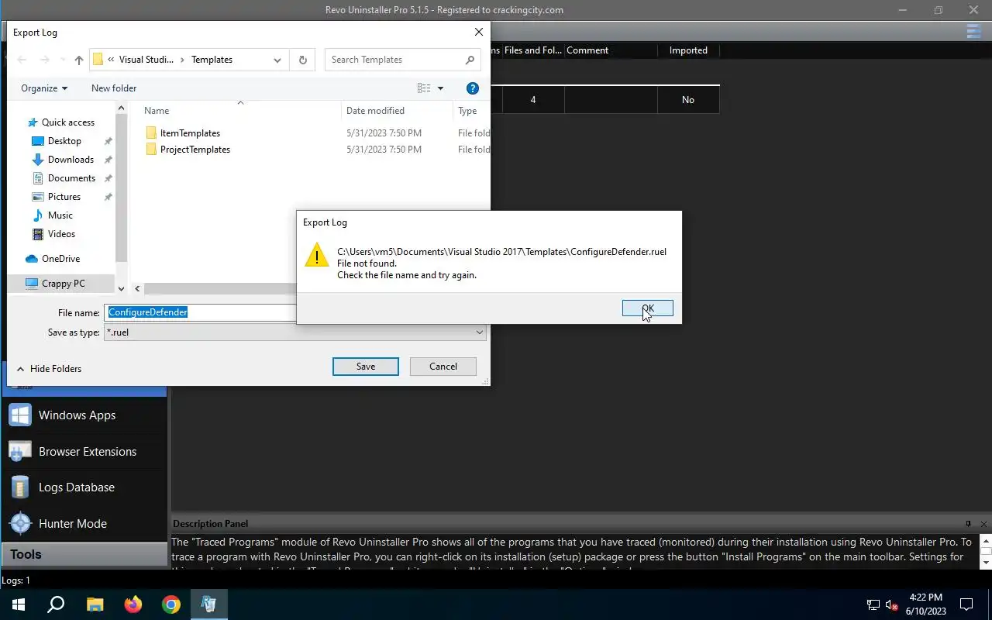
Task: Click the Back navigation arrow
Action: pyautogui.click(x=22, y=60)
